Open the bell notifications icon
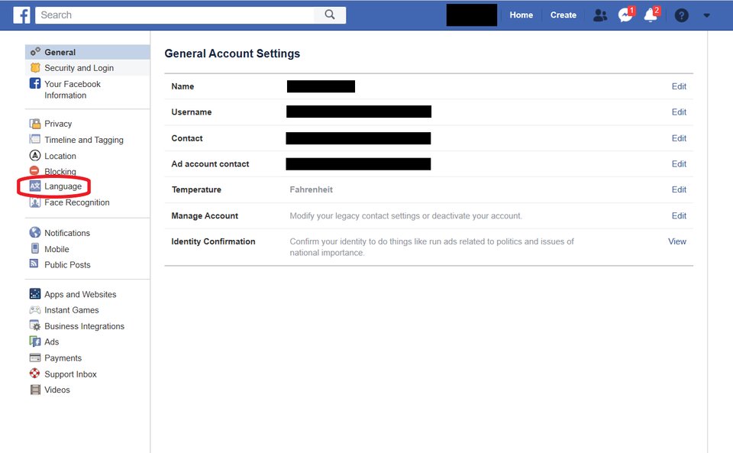 point(651,15)
